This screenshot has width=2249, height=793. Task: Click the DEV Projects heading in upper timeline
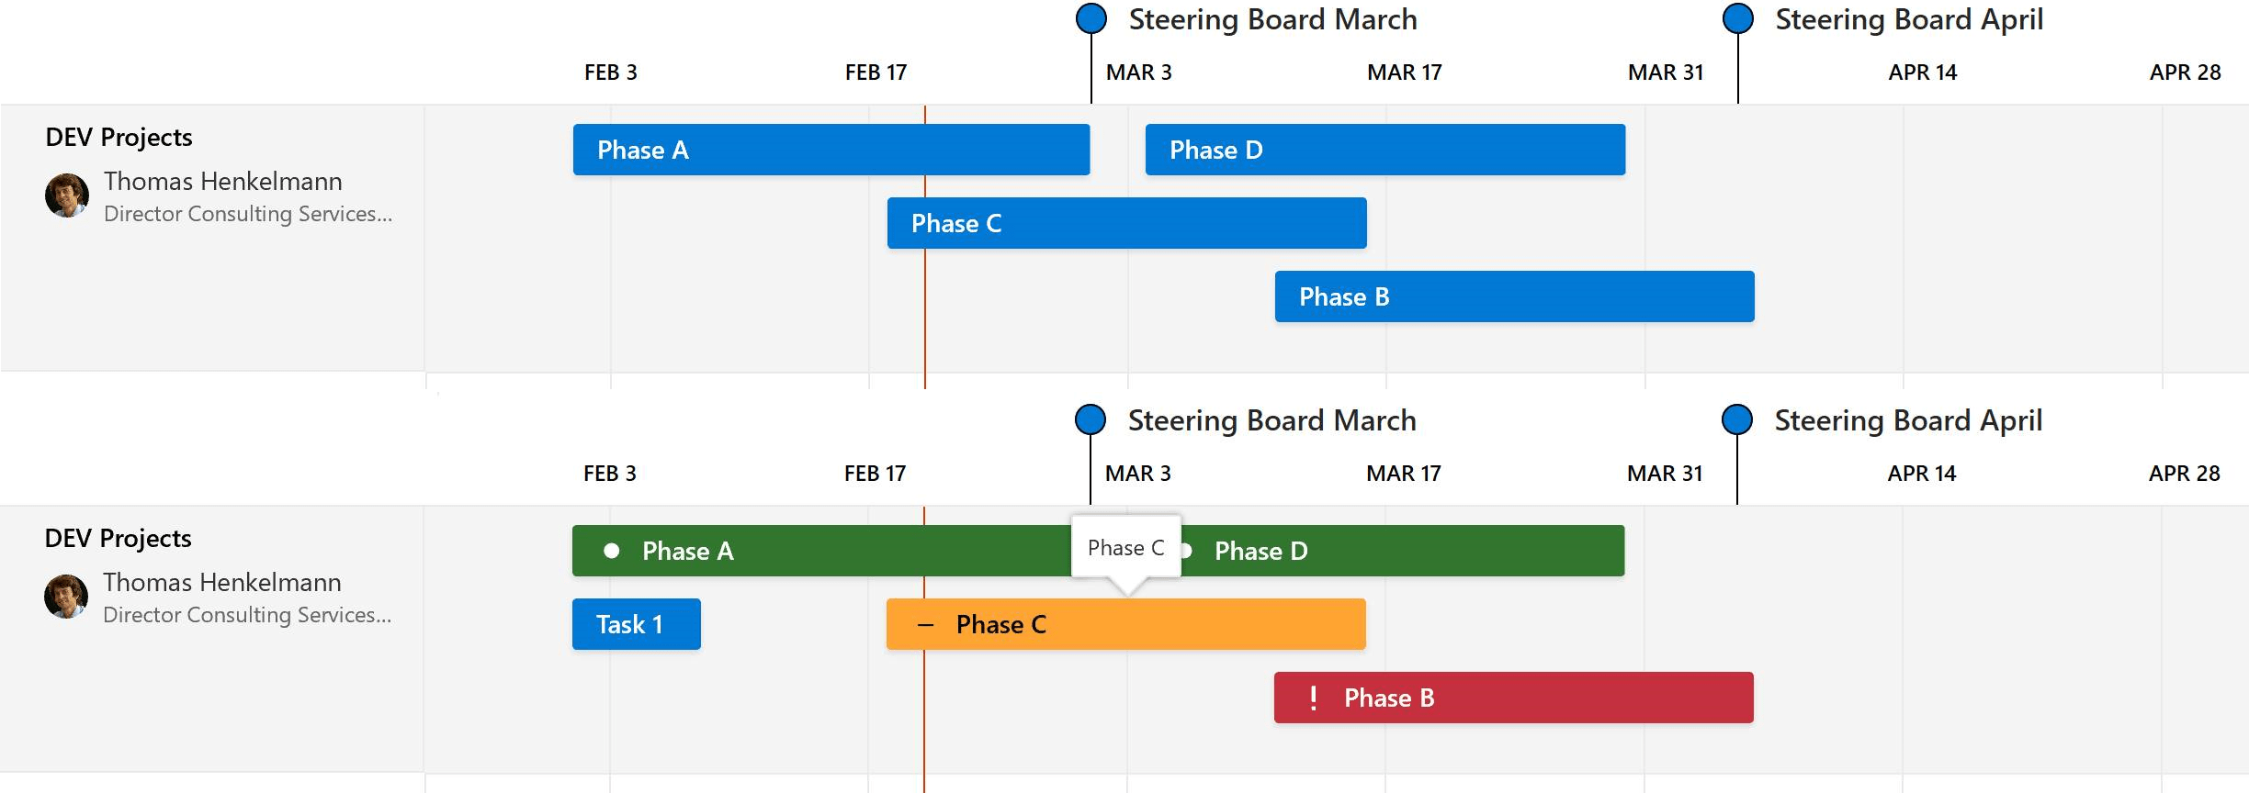tap(119, 137)
